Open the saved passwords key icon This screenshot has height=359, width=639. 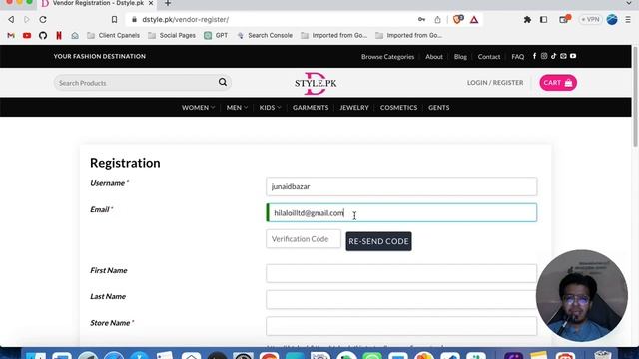(421, 20)
